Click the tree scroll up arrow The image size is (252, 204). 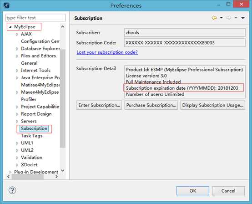[63, 27]
